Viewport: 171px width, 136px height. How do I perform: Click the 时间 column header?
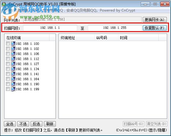pos(138,38)
